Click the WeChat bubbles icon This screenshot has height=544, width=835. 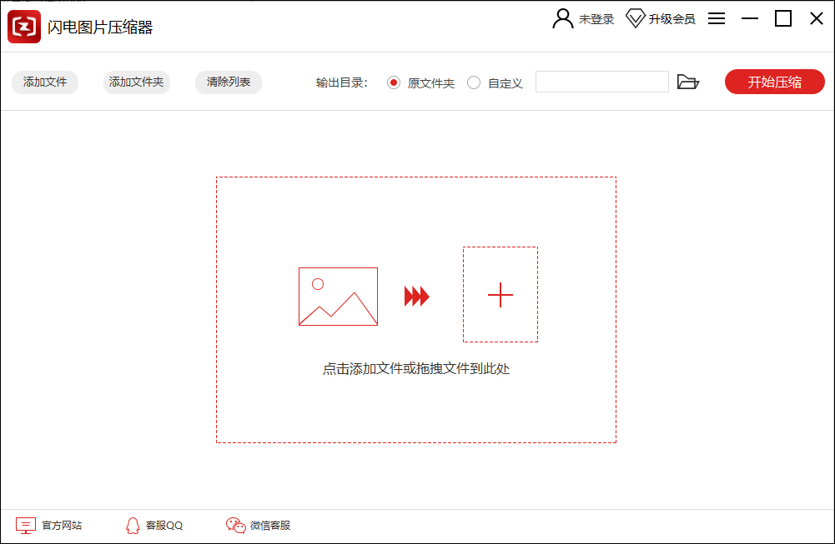pyautogui.click(x=236, y=526)
